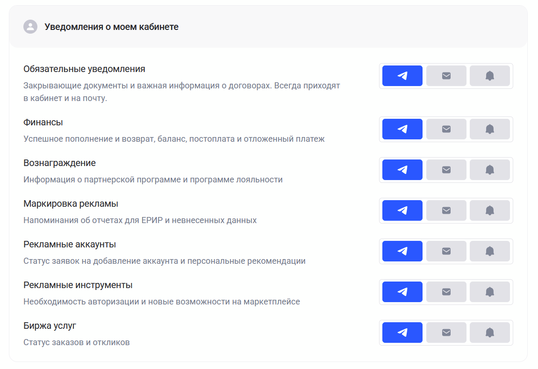Click the Уведомления о моем кабинете section header
This screenshot has width=538, height=369.
coord(111,27)
